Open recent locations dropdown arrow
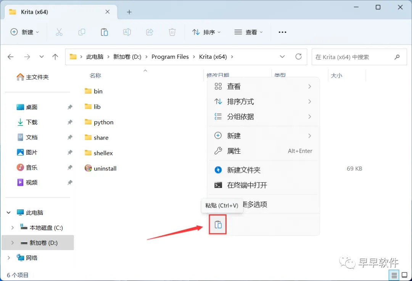This screenshot has height=281, width=412. [42, 57]
